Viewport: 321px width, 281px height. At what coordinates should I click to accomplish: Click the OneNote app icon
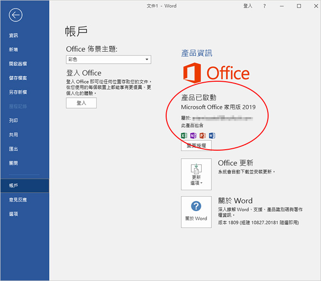[x=193, y=136]
